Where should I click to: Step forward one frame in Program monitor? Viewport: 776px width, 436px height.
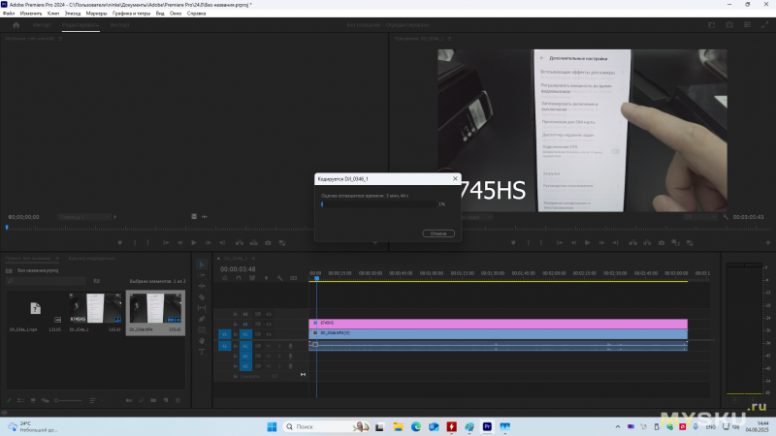(601, 243)
